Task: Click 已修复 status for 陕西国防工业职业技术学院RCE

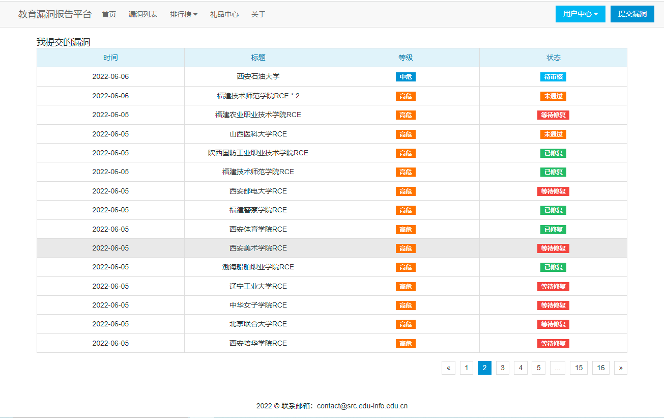Action: click(x=553, y=153)
